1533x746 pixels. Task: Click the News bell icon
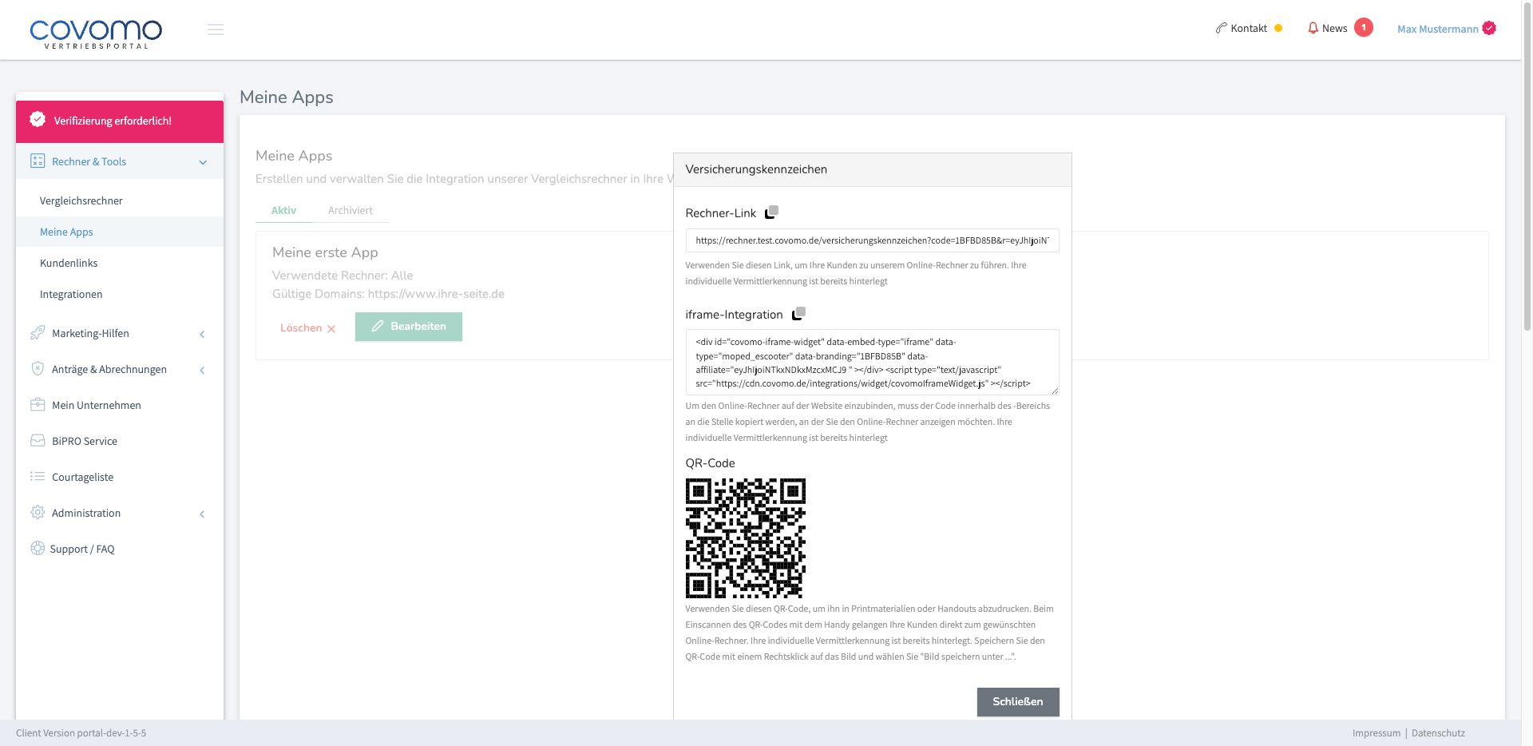[1313, 28]
